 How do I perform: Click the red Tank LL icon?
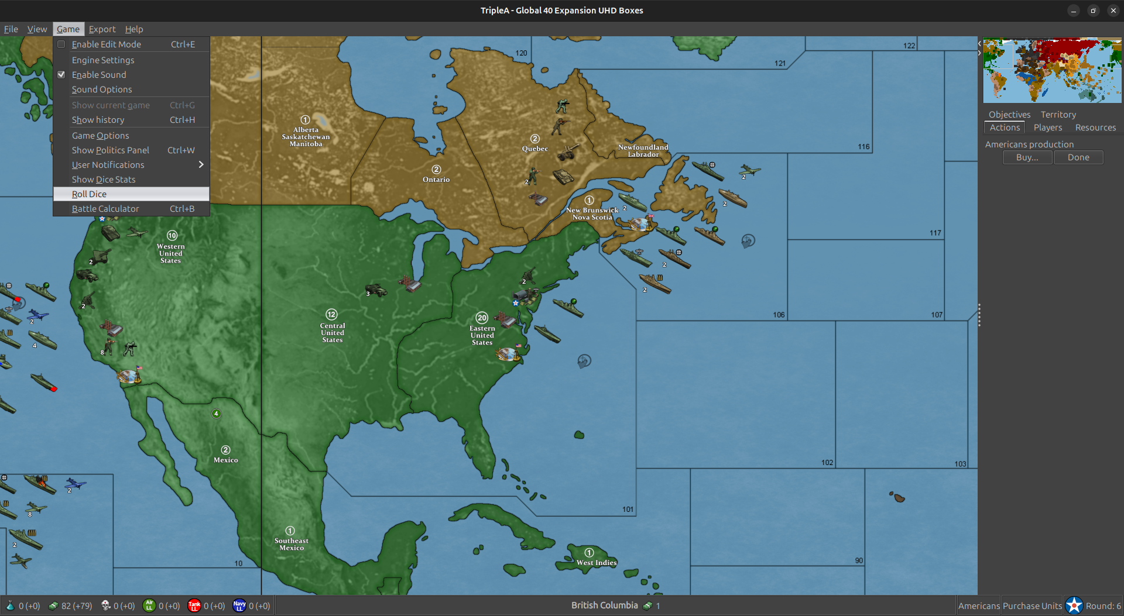click(194, 605)
